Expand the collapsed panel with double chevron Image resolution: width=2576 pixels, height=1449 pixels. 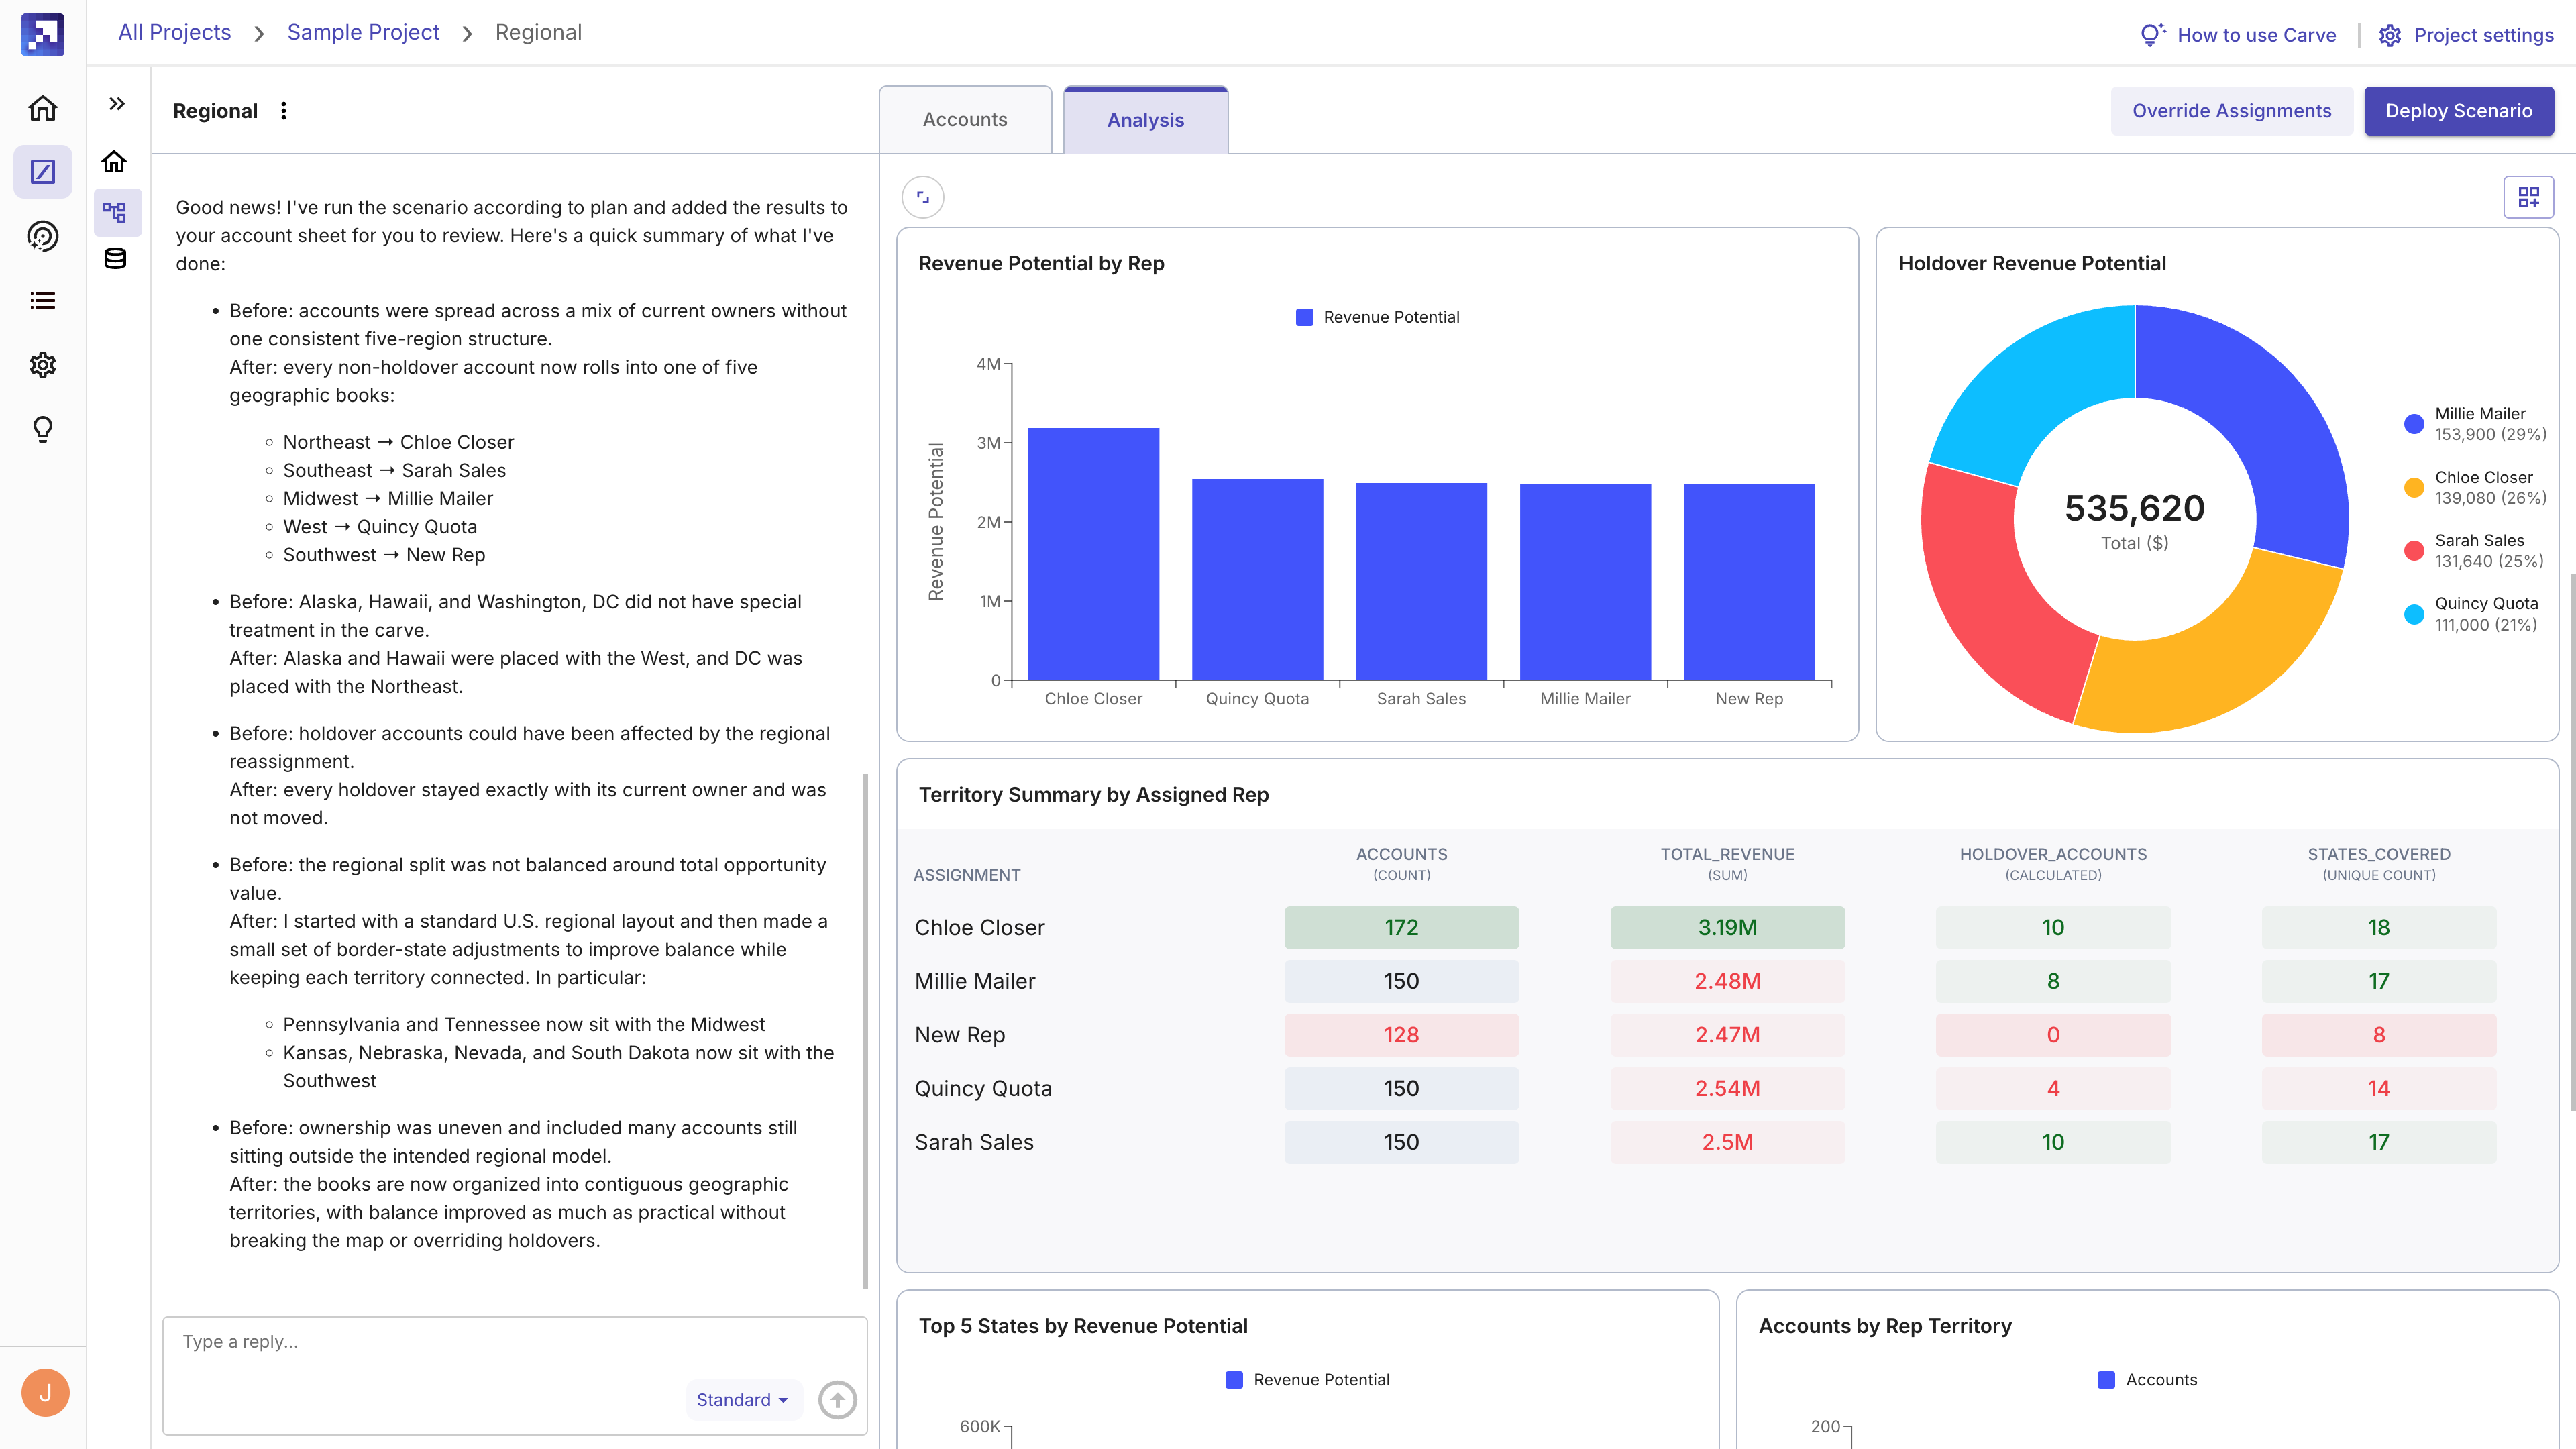click(x=117, y=103)
